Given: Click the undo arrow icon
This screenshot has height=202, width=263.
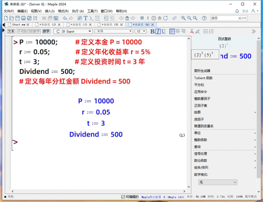Looking at the screenshot, I should tap(65, 18).
